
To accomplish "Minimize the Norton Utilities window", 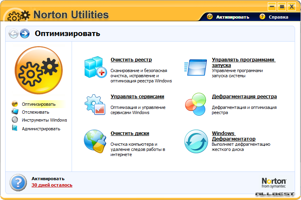I will pos(272,7).
